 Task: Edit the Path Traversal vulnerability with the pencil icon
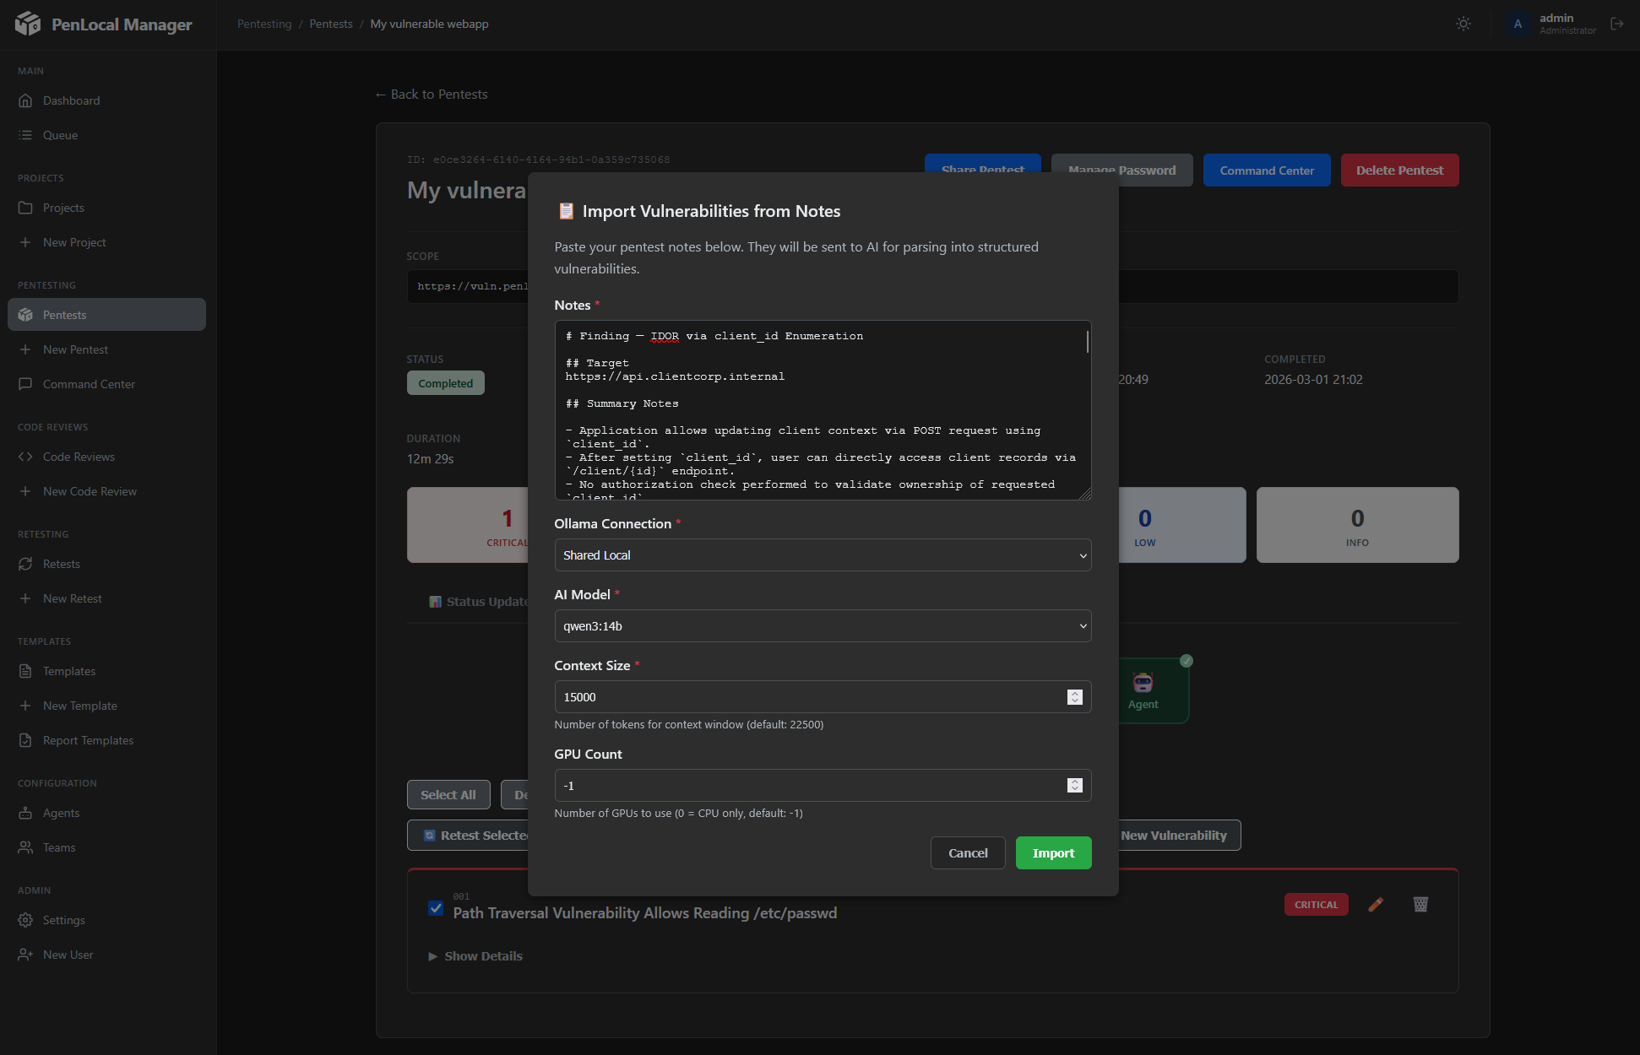click(1376, 904)
